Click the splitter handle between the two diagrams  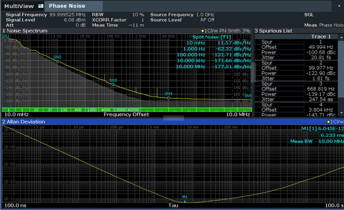tap(174, 118)
